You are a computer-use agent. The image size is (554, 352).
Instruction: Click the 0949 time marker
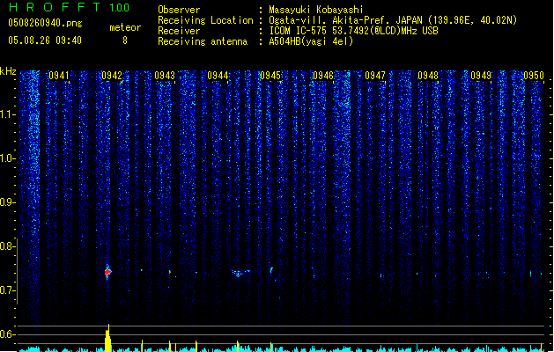pyautogui.click(x=481, y=76)
